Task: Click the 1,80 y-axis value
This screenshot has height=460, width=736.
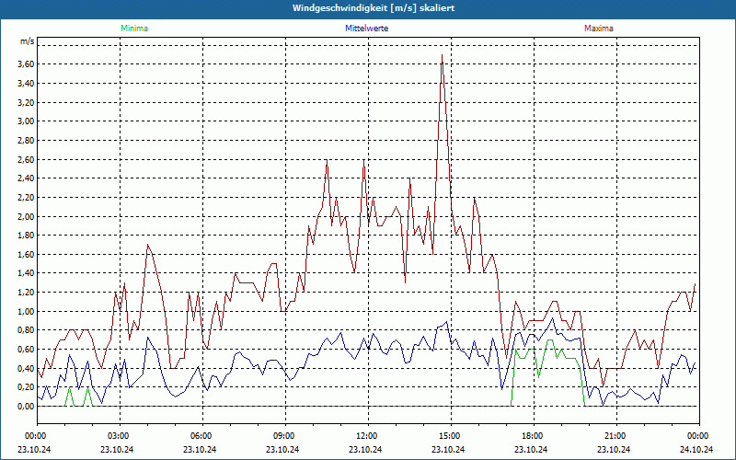Action: tap(26, 236)
